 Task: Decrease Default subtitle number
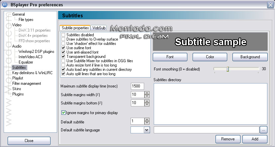pyautogui.click(x=147, y=123)
